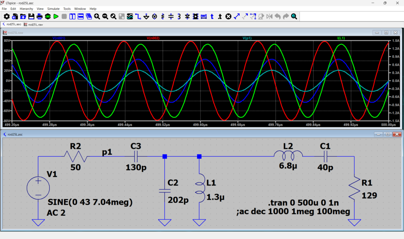Viewport: 404px width, 239px height.
Task: Select the resistor component tool
Action: 163,17
